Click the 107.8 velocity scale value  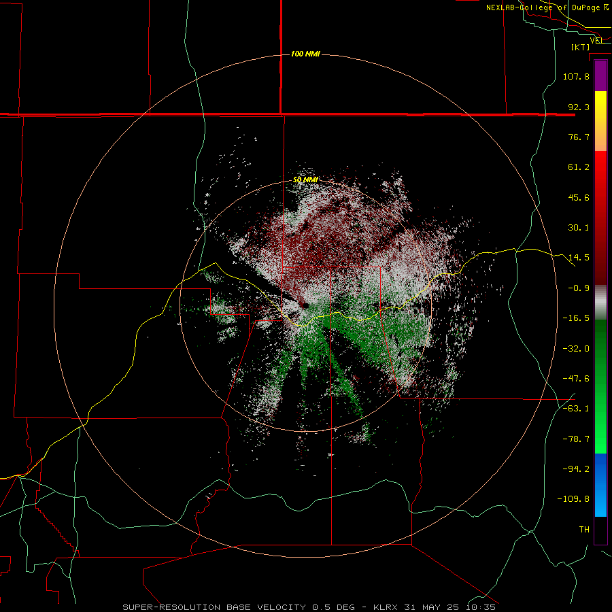click(576, 76)
